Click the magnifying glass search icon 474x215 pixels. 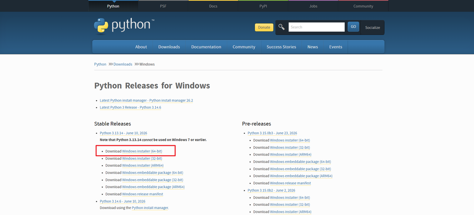[x=282, y=27]
